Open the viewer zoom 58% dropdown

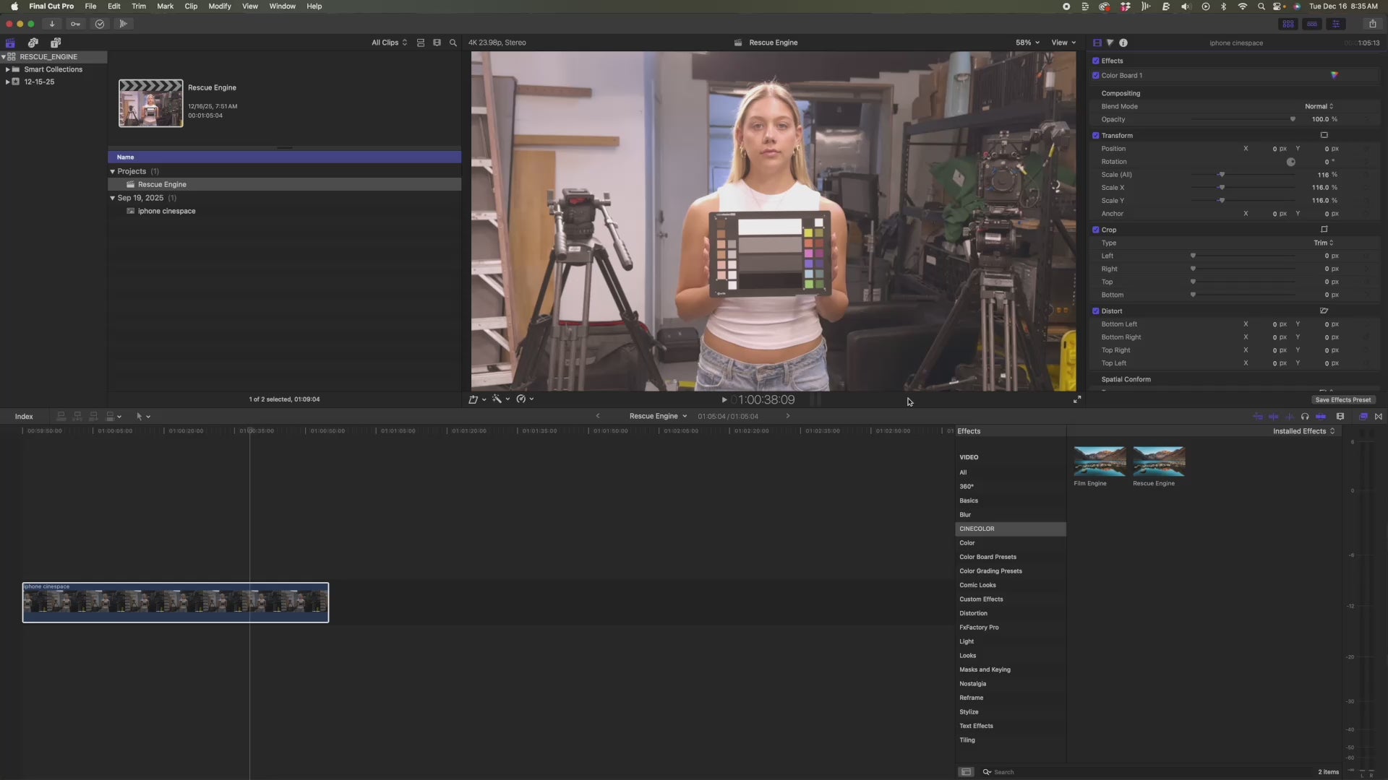coord(1027,43)
